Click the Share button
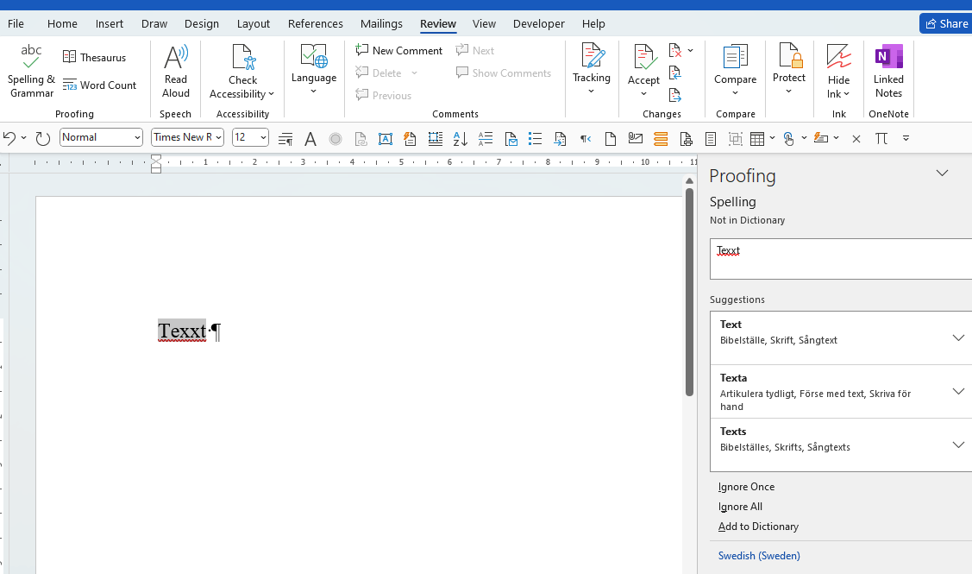The height and width of the screenshot is (574, 972). click(946, 23)
